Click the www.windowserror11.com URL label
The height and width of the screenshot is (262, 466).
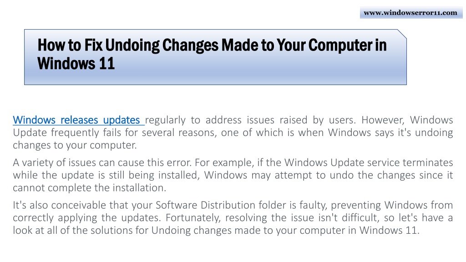click(x=410, y=13)
